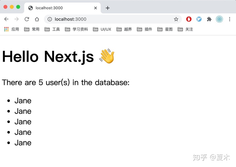Image resolution: width=236 pixels, height=167 pixels.
Task: Open the Chrome three-dot menu
Action: click(229, 19)
